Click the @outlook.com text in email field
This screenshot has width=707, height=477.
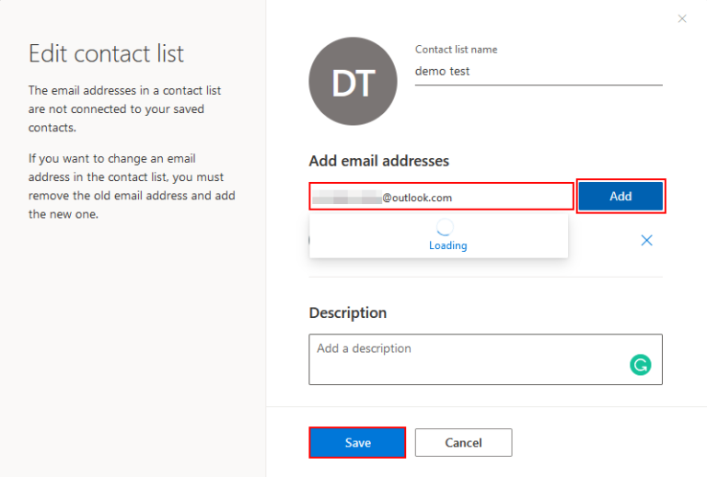(x=417, y=198)
